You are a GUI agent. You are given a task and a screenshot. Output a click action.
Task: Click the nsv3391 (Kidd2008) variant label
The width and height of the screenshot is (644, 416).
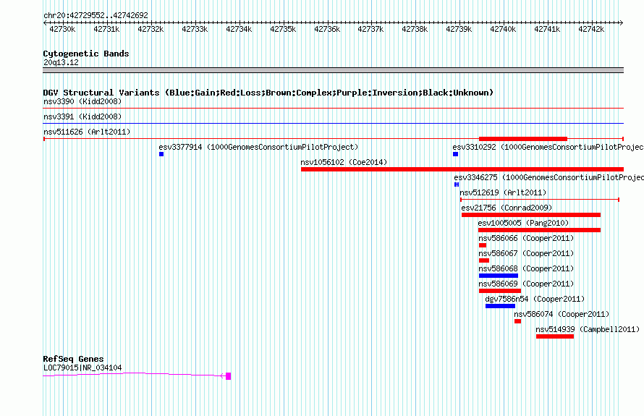coord(82,116)
